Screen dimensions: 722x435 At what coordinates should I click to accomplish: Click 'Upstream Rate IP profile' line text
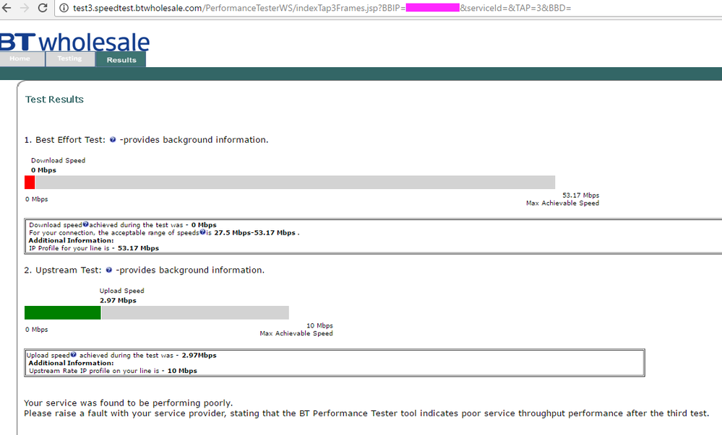[113, 371]
